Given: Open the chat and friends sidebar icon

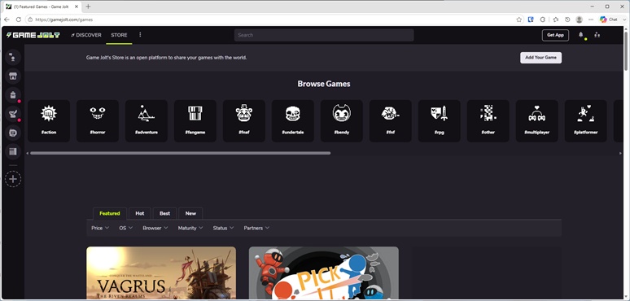Looking at the screenshot, I should pyautogui.click(x=13, y=58).
